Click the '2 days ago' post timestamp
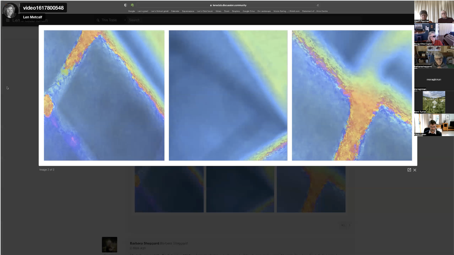This screenshot has height=255, width=454. pyautogui.click(x=138, y=248)
